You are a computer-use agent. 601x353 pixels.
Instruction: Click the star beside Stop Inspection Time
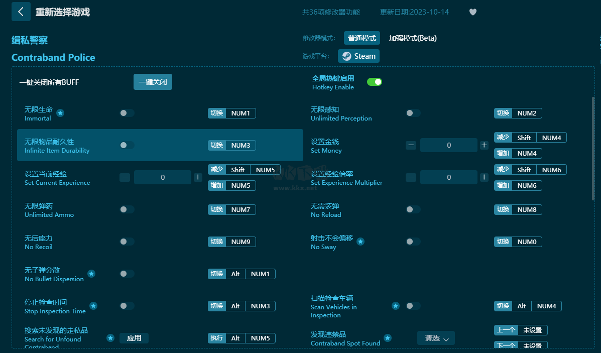(x=93, y=306)
